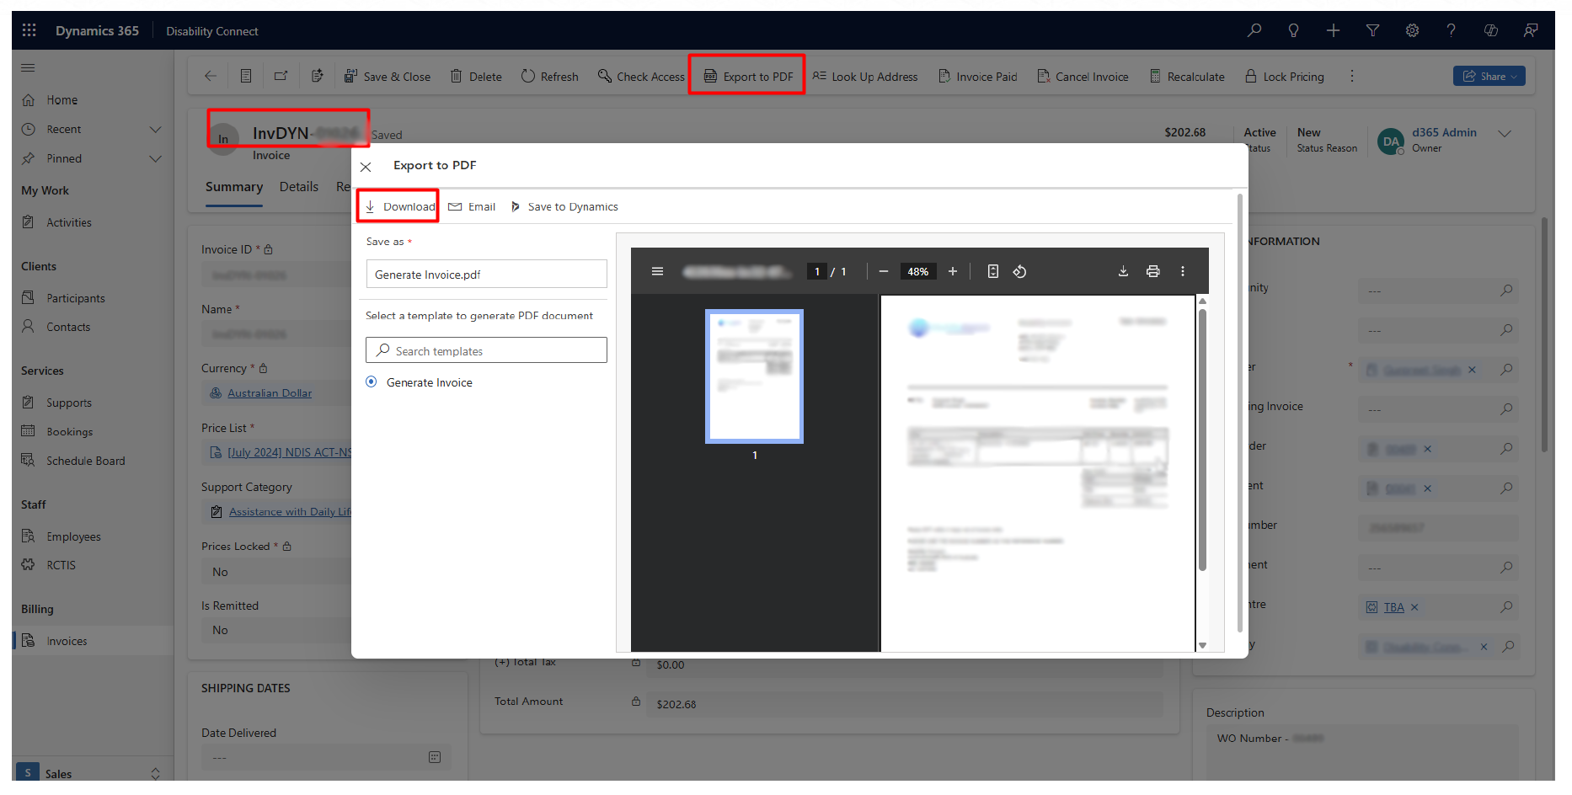Click the Email button in Export dialog

click(473, 207)
